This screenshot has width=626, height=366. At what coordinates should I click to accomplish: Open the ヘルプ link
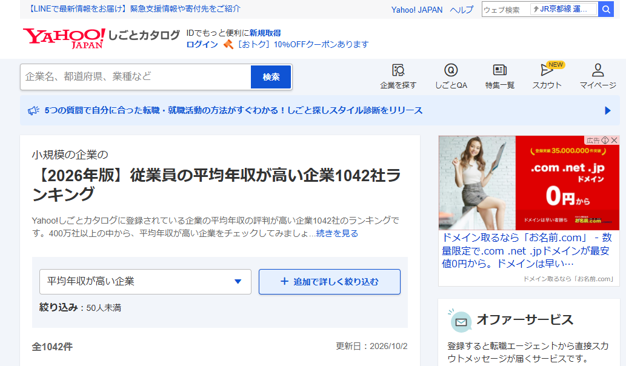[x=462, y=10]
